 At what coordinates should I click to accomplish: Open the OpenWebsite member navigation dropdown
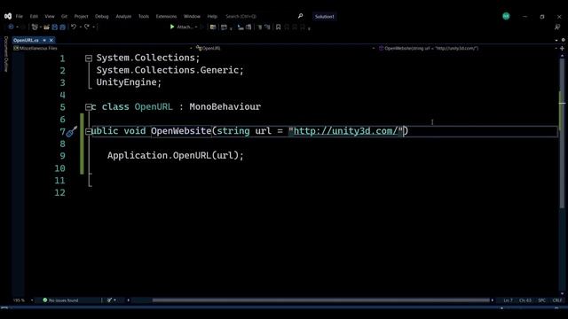[468, 48]
